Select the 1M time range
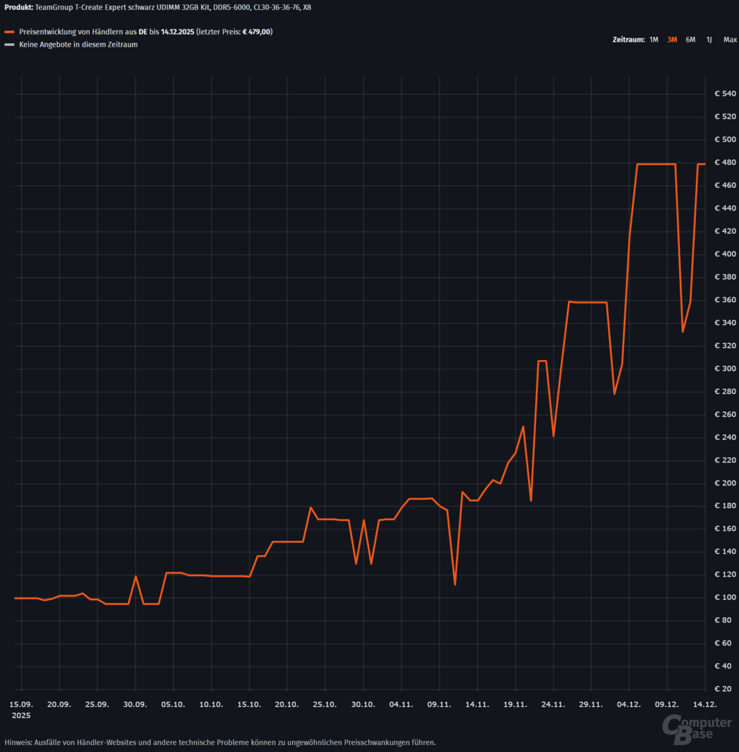The image size is (739, 752). coord(653,40)
